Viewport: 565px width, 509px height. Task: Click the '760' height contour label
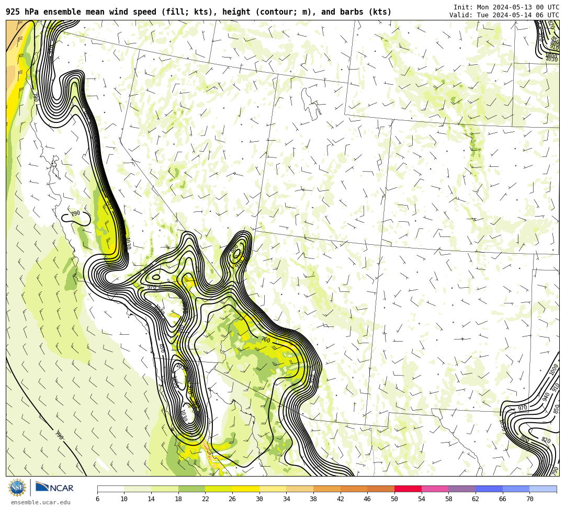(266, 340)
